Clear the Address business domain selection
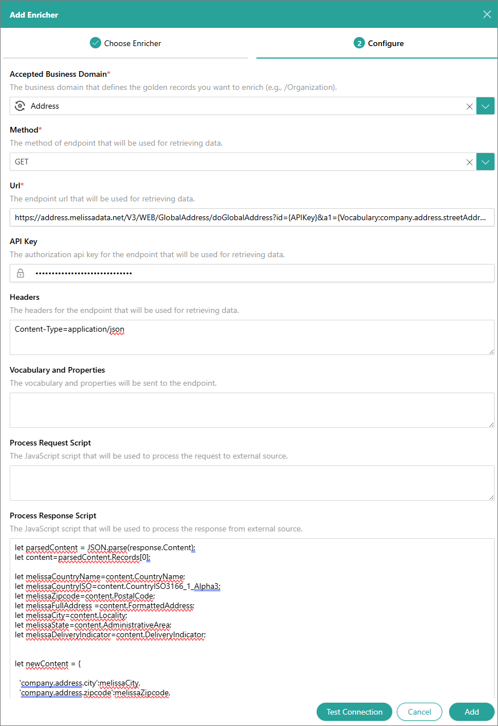This screenshot has height=726, width=498. [470, 106]
